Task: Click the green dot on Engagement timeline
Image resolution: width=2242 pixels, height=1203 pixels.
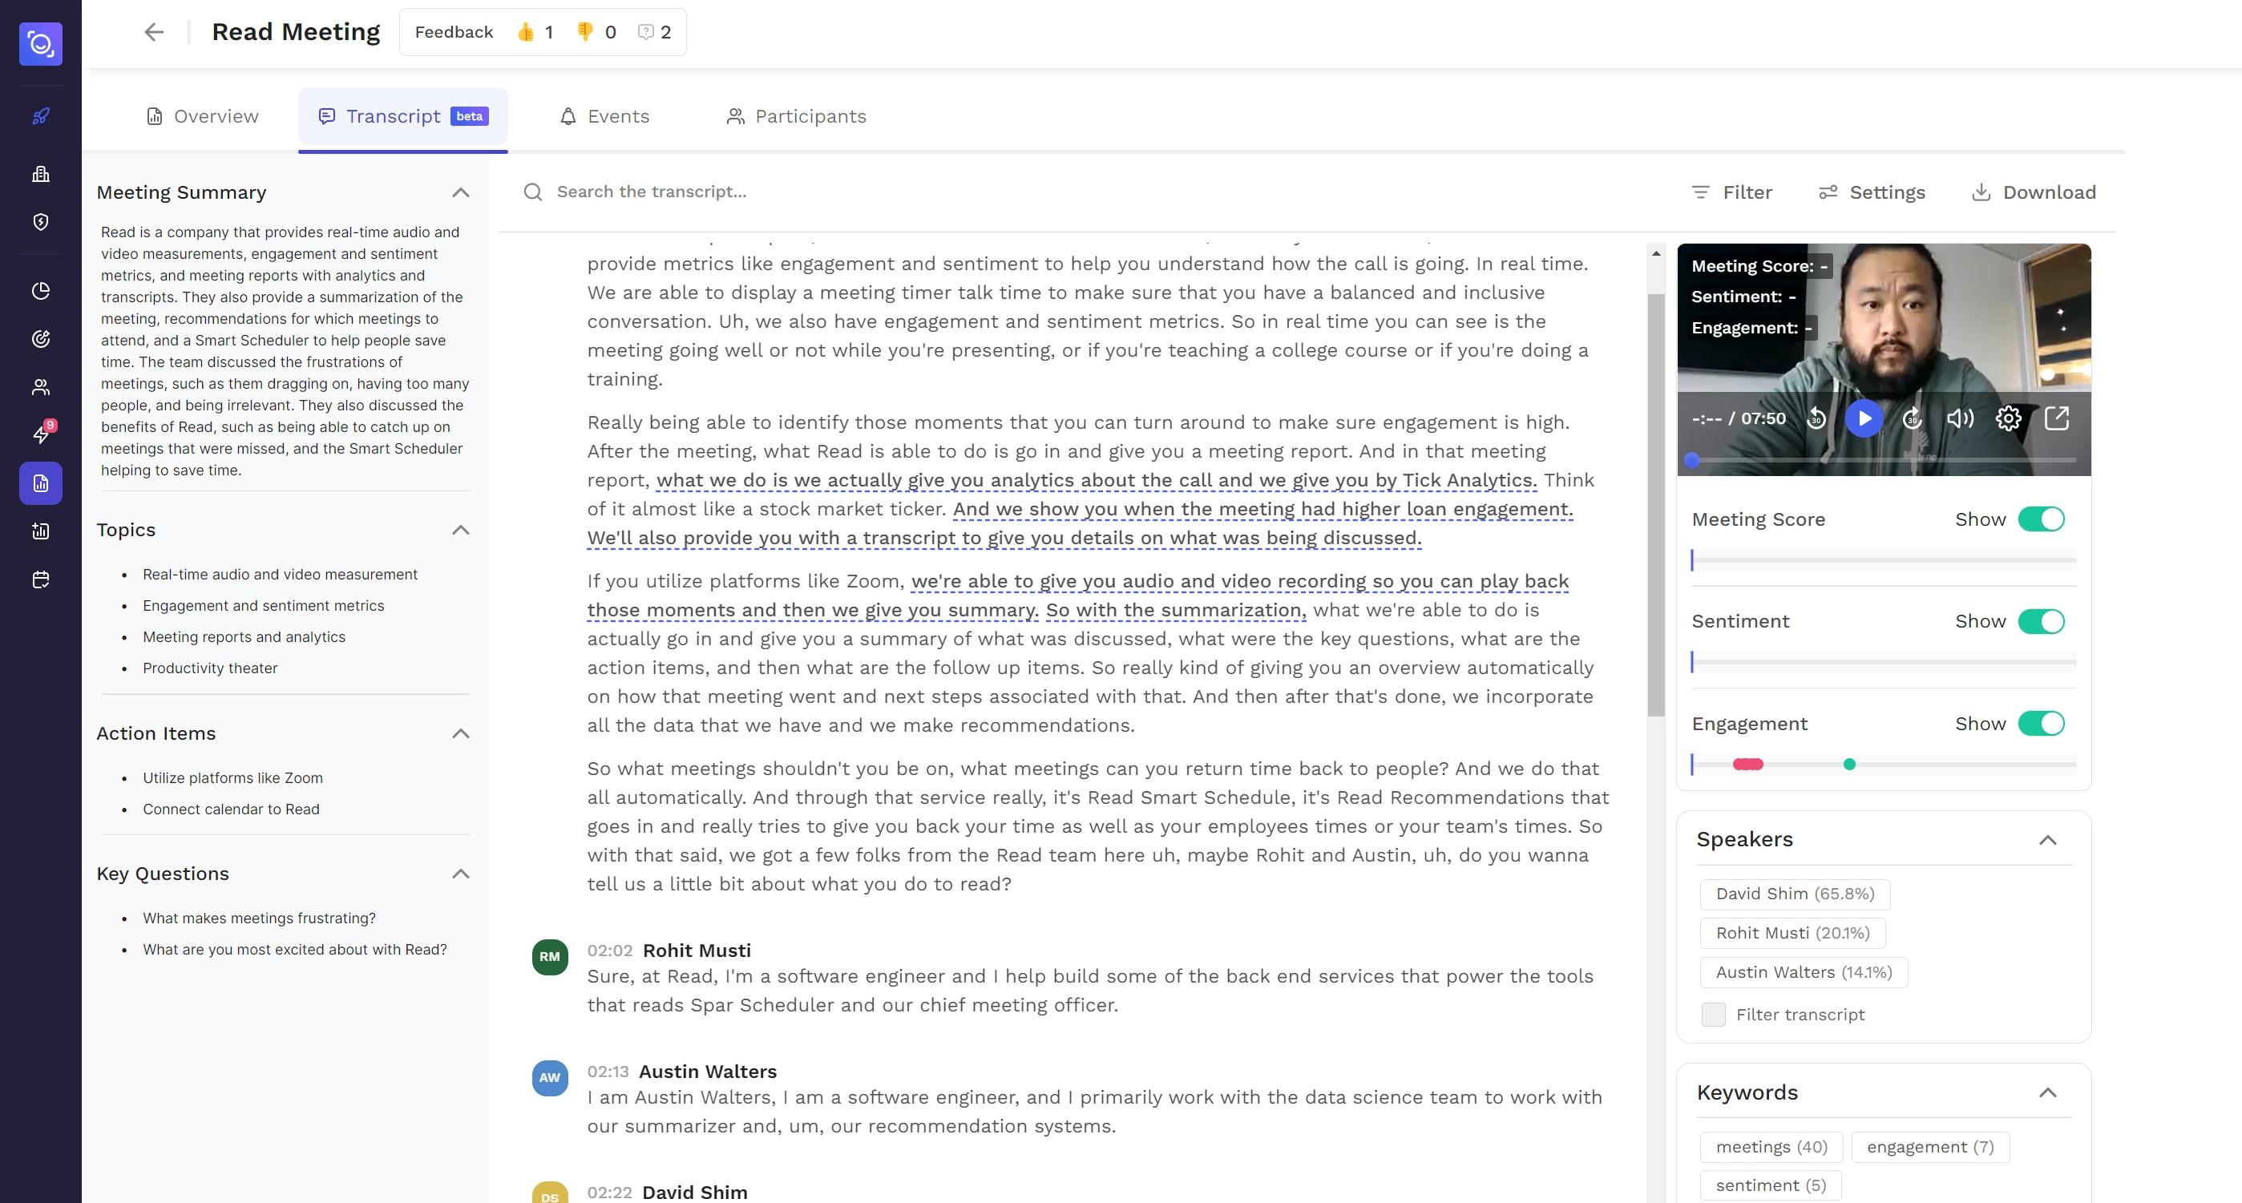Action: [1849, 765]
